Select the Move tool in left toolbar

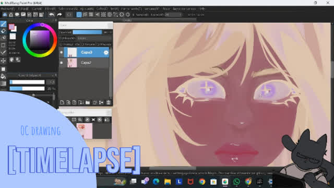3,61
